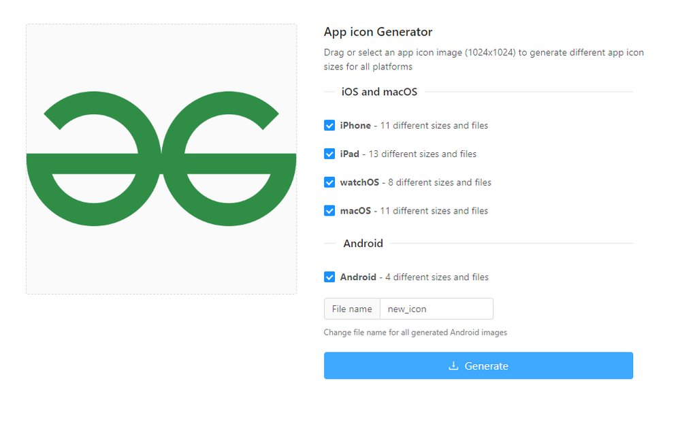Uncheck the iPhone icon size option
Screen dimensions: 697x438
click(329, 125)
